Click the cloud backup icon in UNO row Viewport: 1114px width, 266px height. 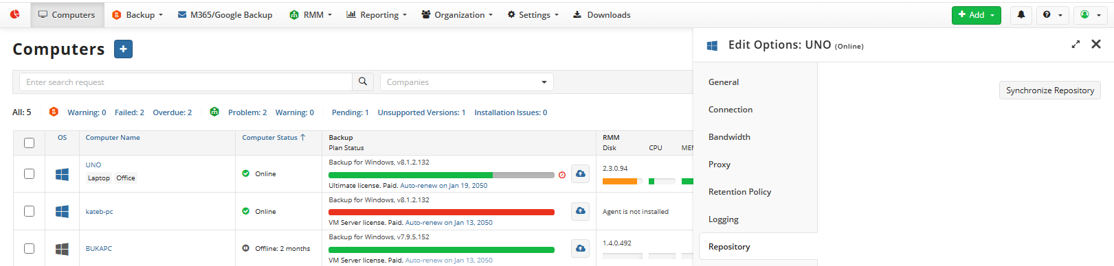click(x=581, y=173)
